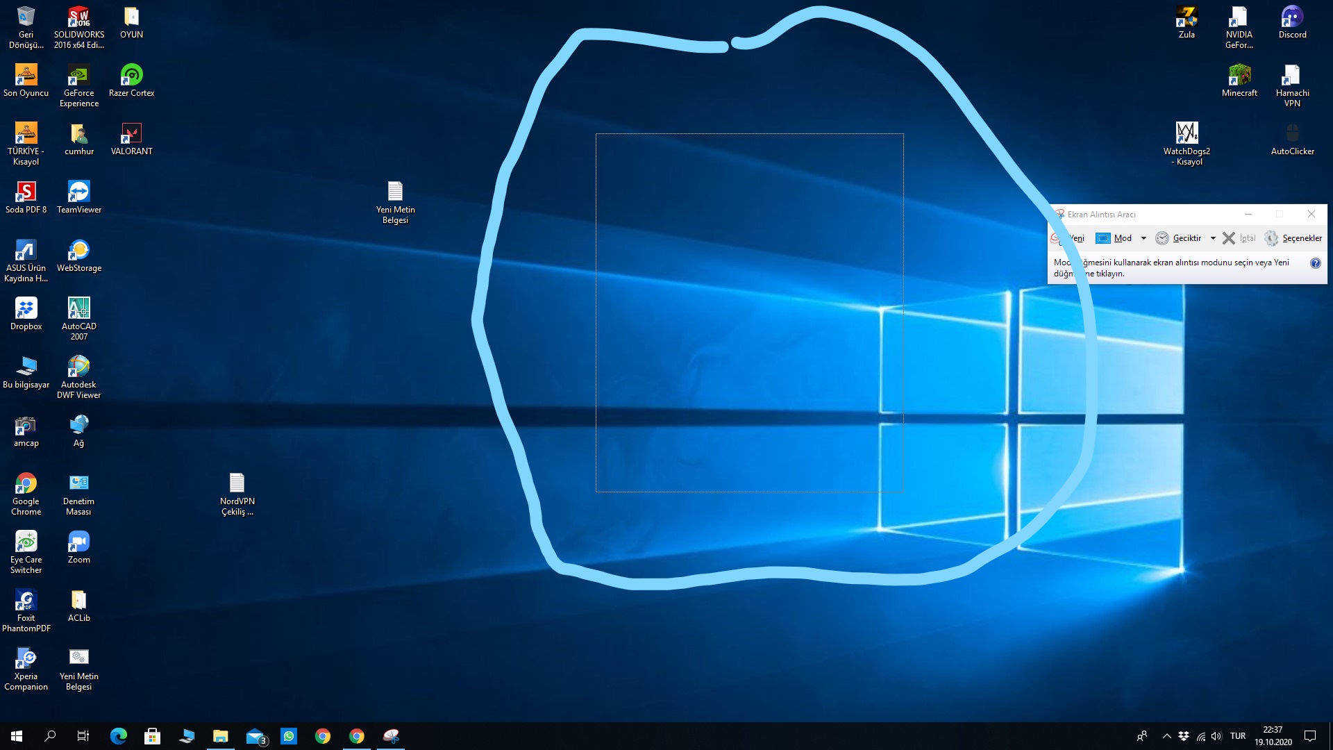The height and width of the screenshot is (750, 1333).
Task: Switch the TUR input language indicator
Action: (1238, 736)
